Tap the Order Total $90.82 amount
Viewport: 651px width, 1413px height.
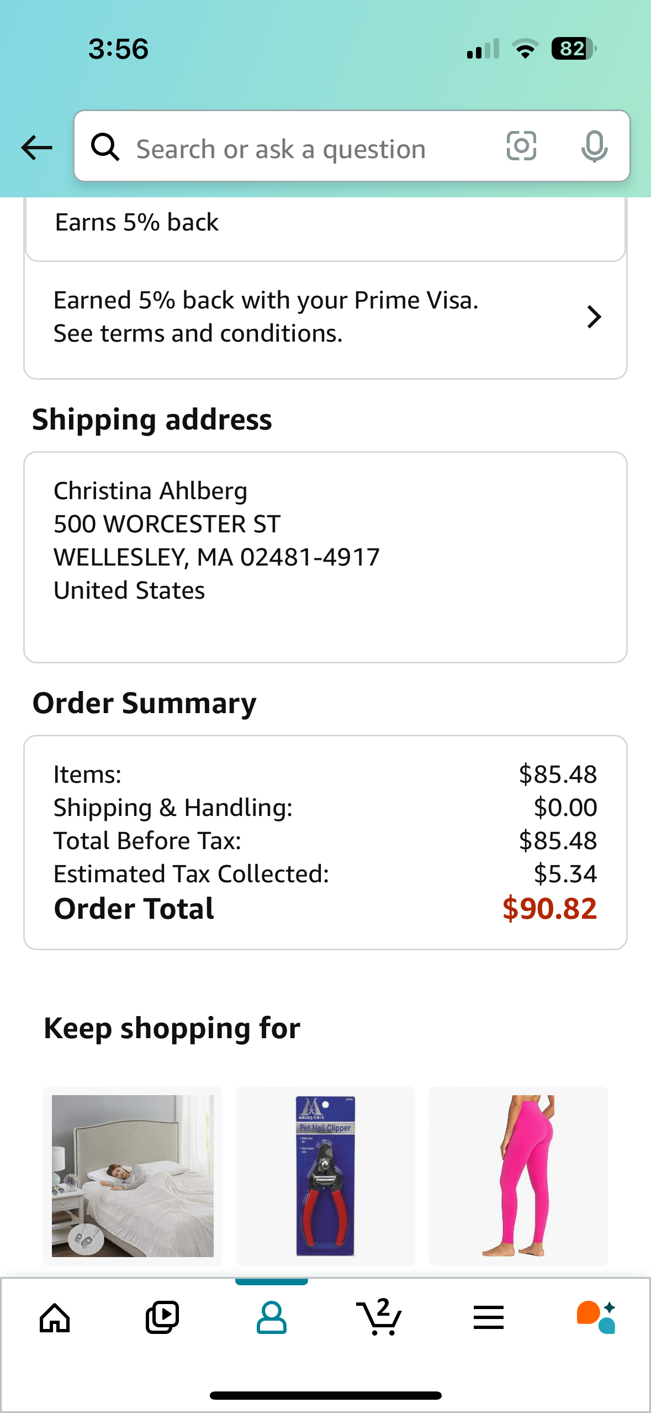click(x=549, y=908)
